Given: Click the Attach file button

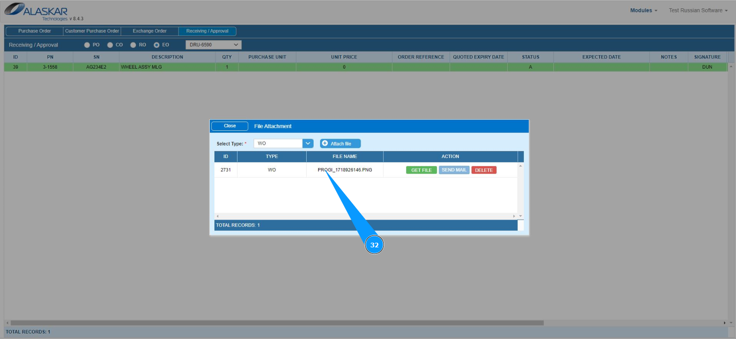Looking at the screenshot, I should pos(340,144).
